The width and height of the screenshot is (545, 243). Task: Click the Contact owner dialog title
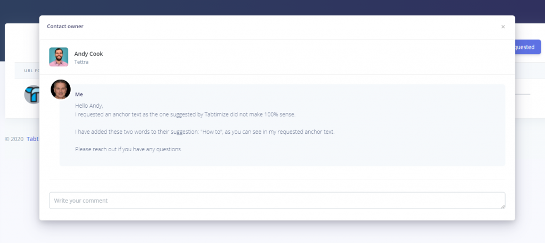(65, 27)
